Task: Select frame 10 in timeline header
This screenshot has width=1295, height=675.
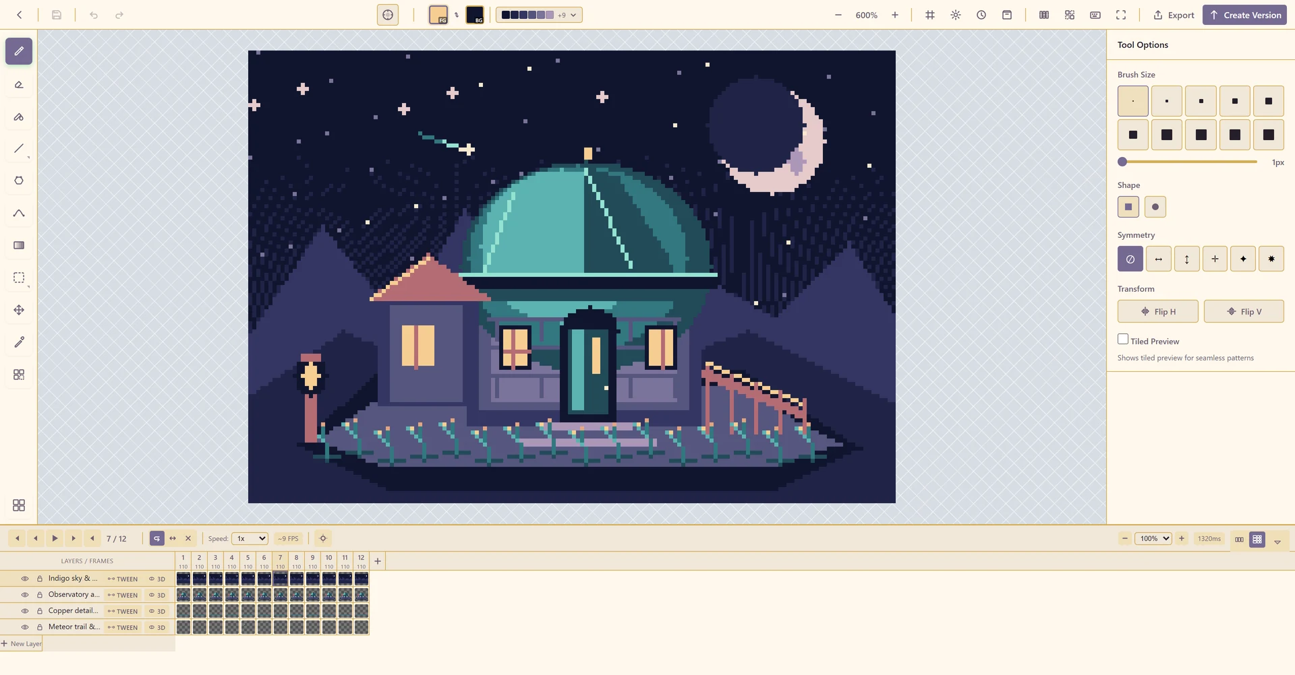Action: tap(328, 561)
